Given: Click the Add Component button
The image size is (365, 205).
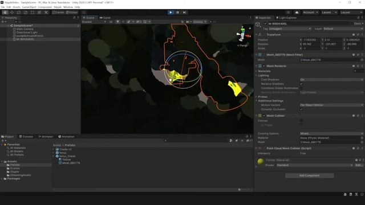Looking at the screenshot, I should 309,175.
